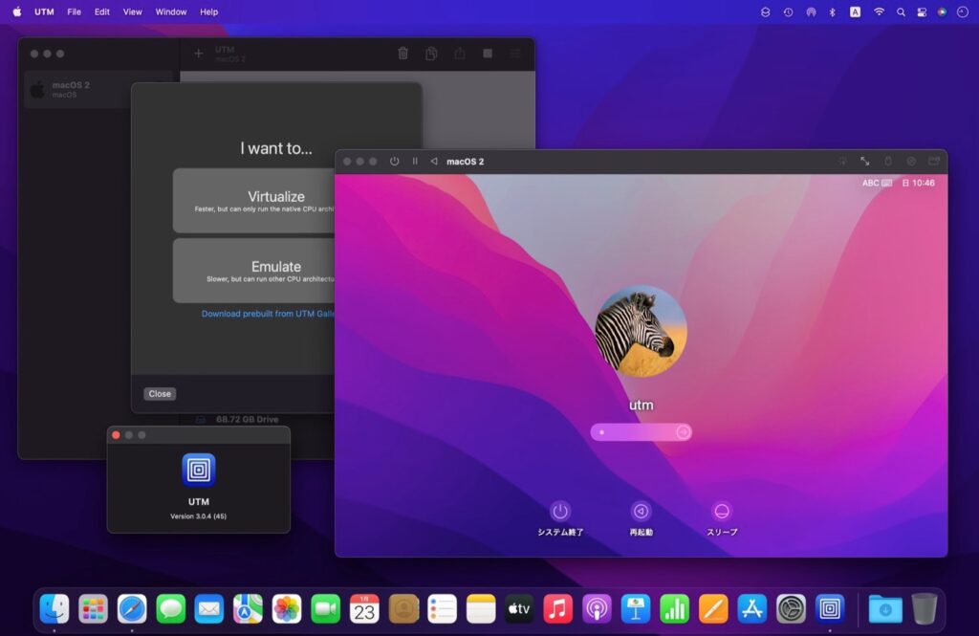Open list view options with hamburger icon
The width and height of the screenshot is (979, 636).
pos(514,54)
